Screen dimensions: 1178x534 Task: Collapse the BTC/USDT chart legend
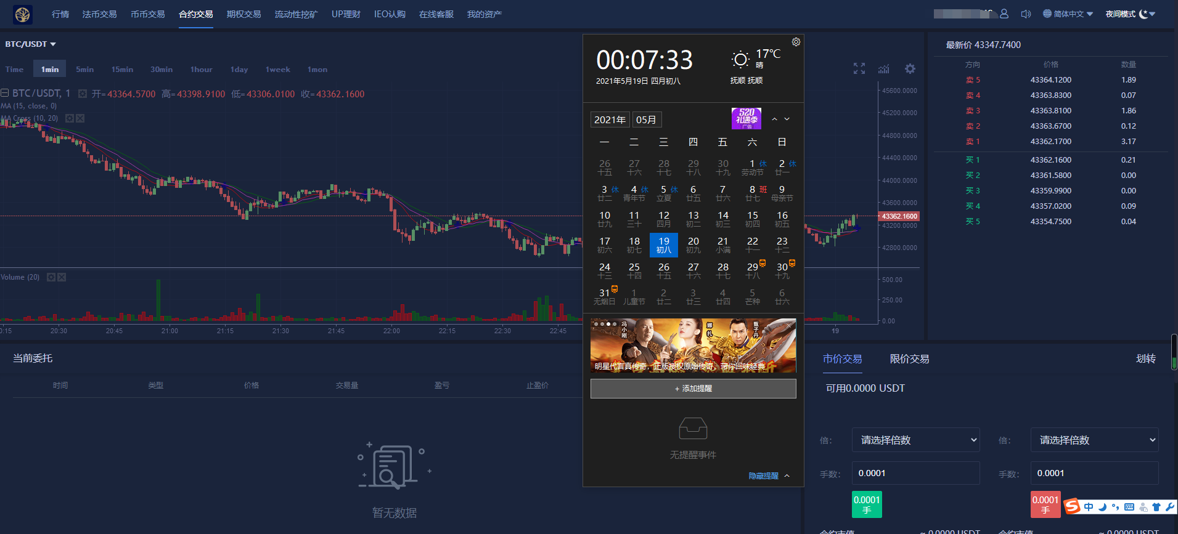pos(5,94)
